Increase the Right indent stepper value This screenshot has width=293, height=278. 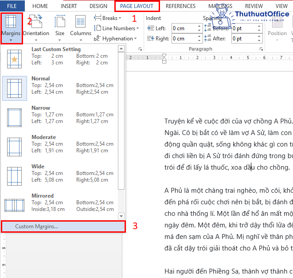199,36
